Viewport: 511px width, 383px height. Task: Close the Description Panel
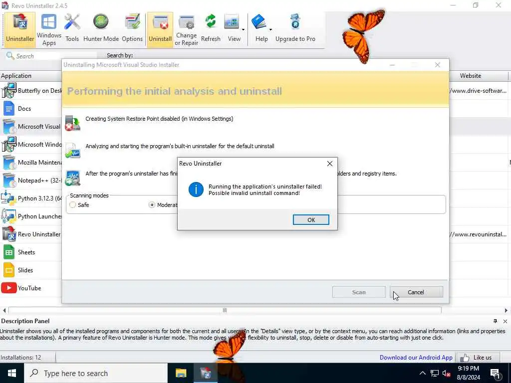tap(505, 321)
